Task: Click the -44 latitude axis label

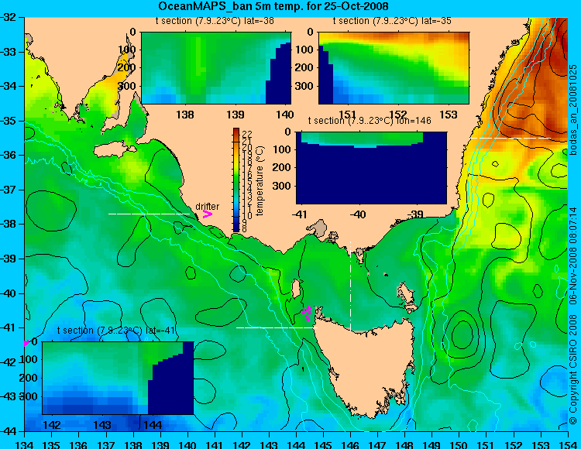Action: [8, 431]
